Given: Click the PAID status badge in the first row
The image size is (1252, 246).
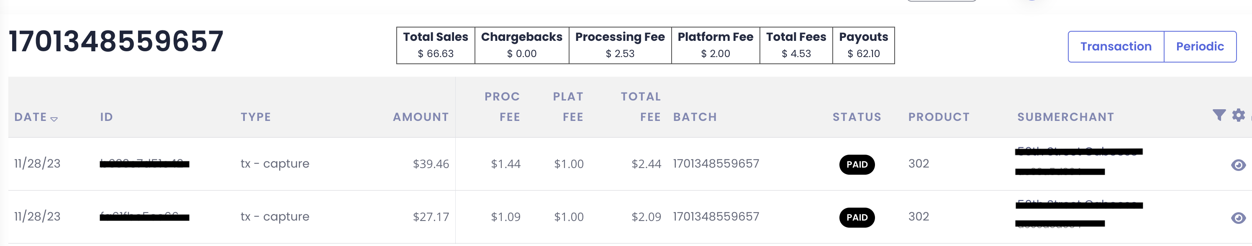Looking at the screenshot, I should (x=857, y=165).
